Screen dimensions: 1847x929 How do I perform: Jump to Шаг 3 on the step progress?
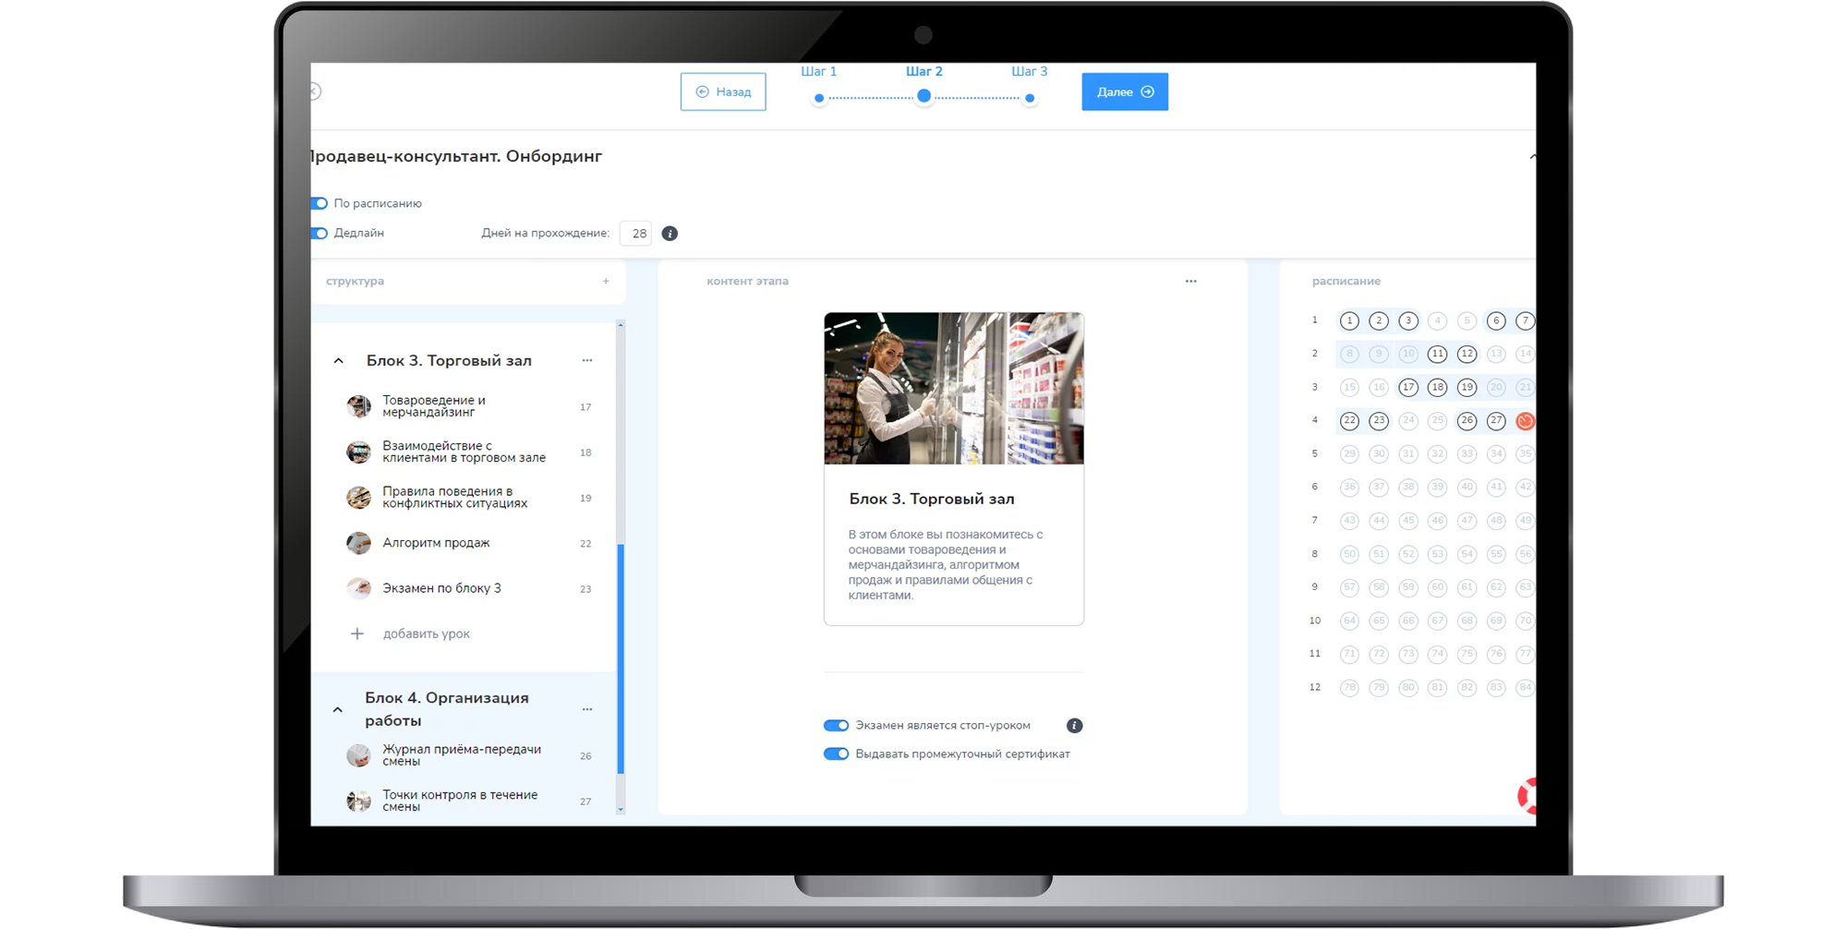point(1029,97)
